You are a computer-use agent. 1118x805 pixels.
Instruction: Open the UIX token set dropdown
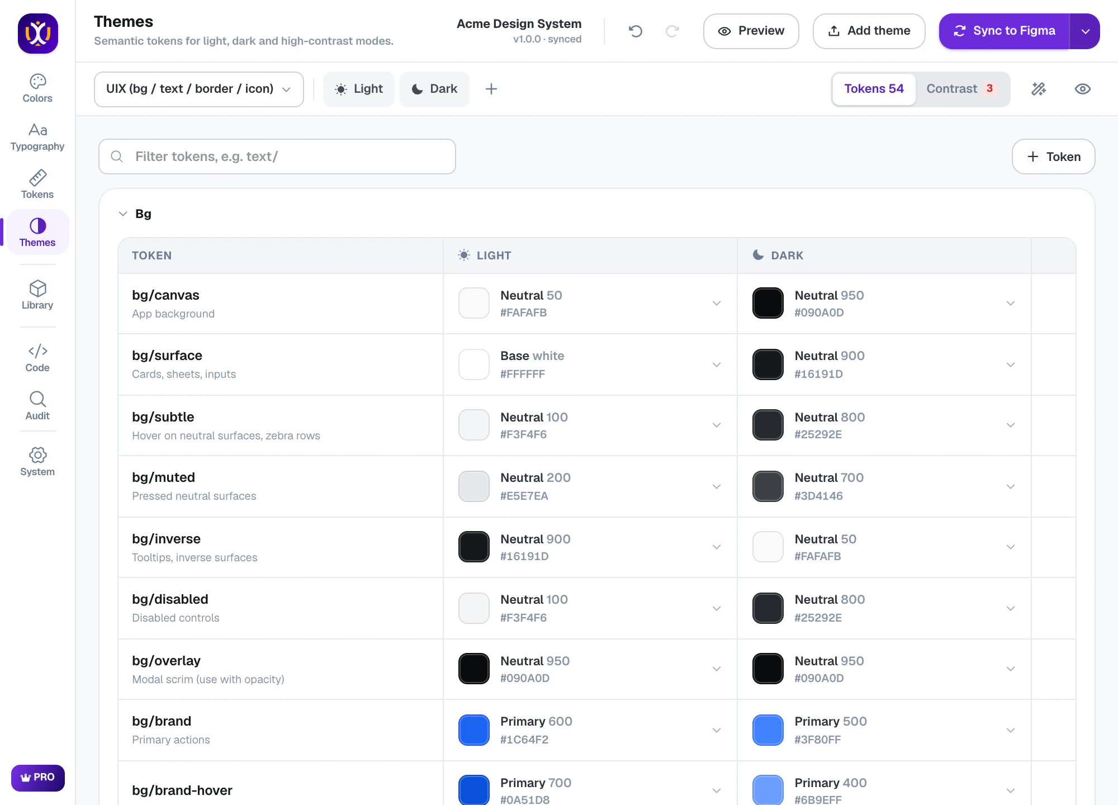point(199,89)
